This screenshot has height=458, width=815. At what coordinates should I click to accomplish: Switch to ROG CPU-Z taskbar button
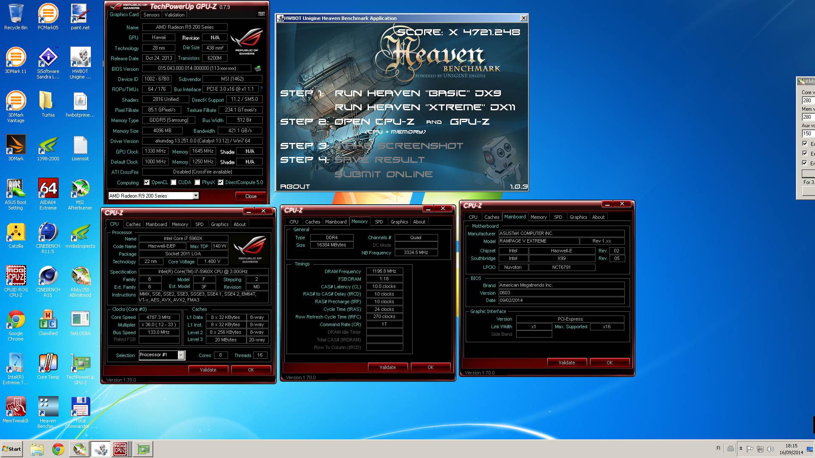coord(120,449)
